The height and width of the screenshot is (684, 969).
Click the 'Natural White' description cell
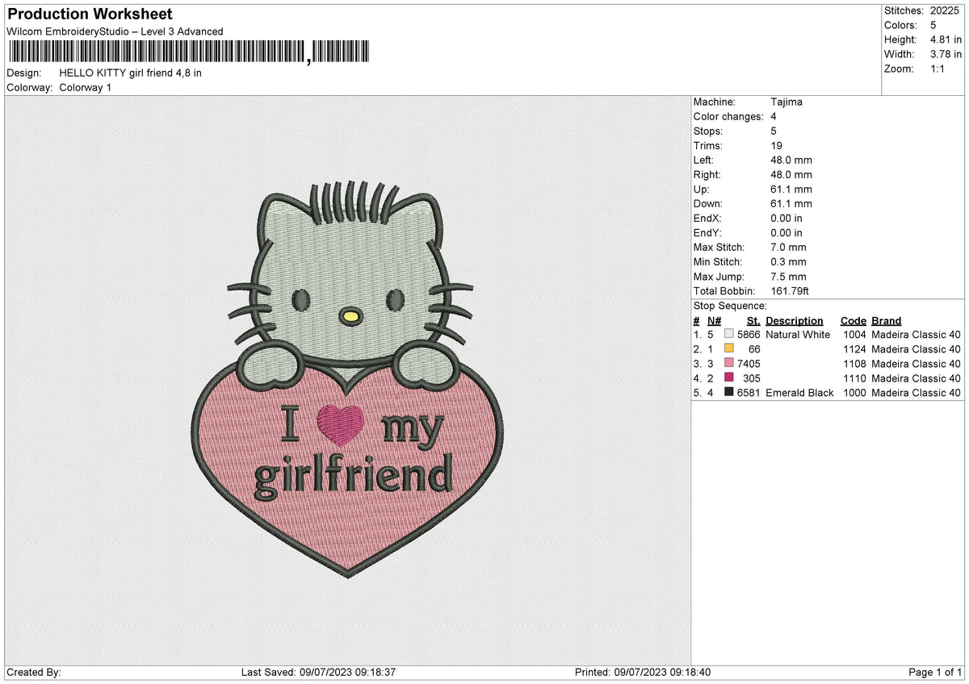(x=798, y=334)
